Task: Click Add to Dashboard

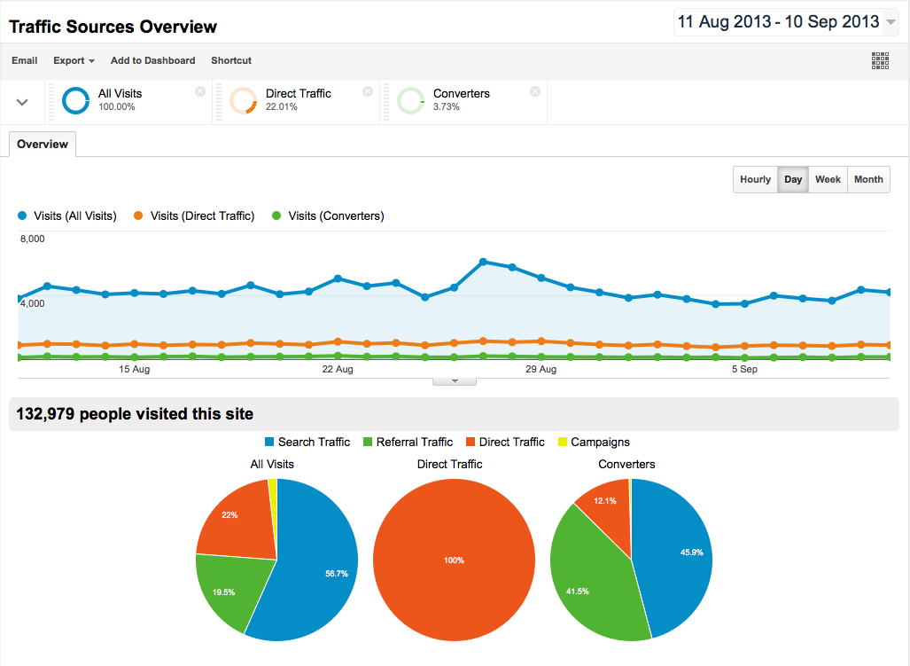Action: click(152, 60)
